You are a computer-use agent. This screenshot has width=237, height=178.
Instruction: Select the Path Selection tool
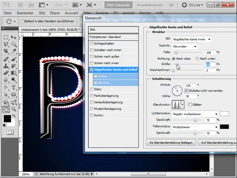6,94
